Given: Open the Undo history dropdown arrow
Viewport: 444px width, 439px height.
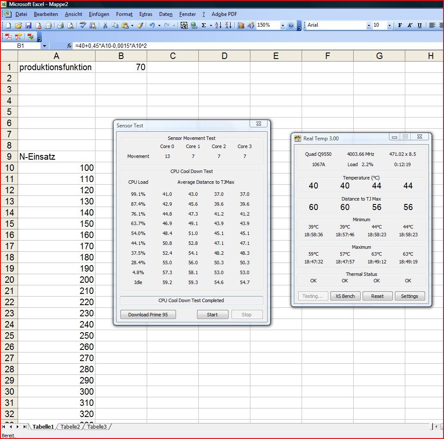Looking at the screenshot, I should click(x=160, y=26).
